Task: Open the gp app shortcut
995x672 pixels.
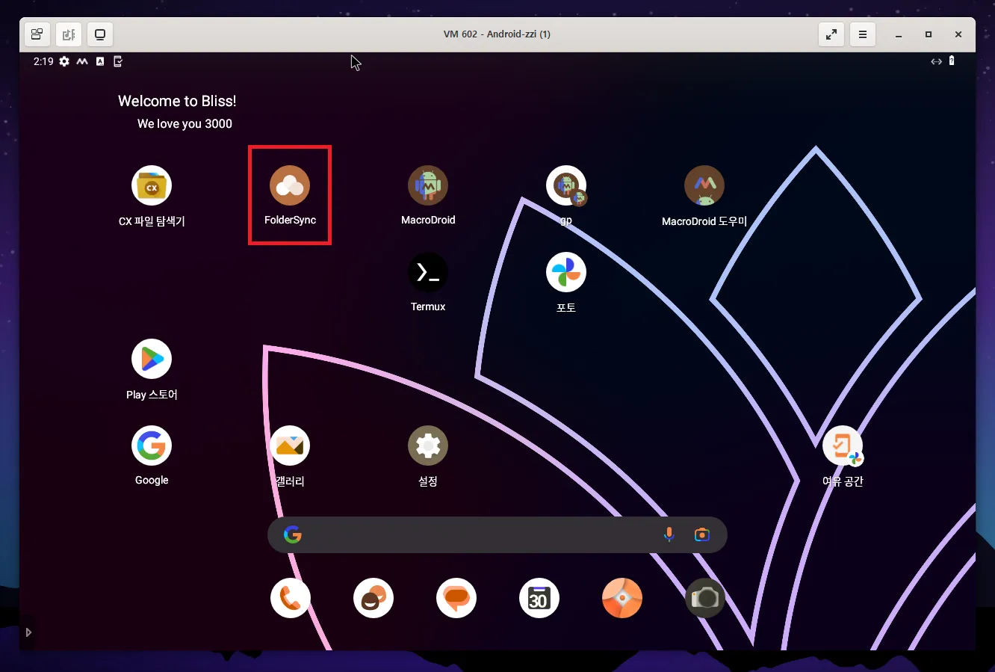Action: pyautogui.click(x=565, y=185)
